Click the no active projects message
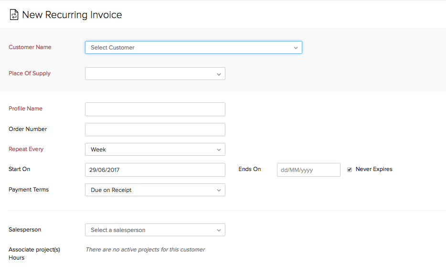The height and width of the screenshot is (272, 446). pos(145,250)
